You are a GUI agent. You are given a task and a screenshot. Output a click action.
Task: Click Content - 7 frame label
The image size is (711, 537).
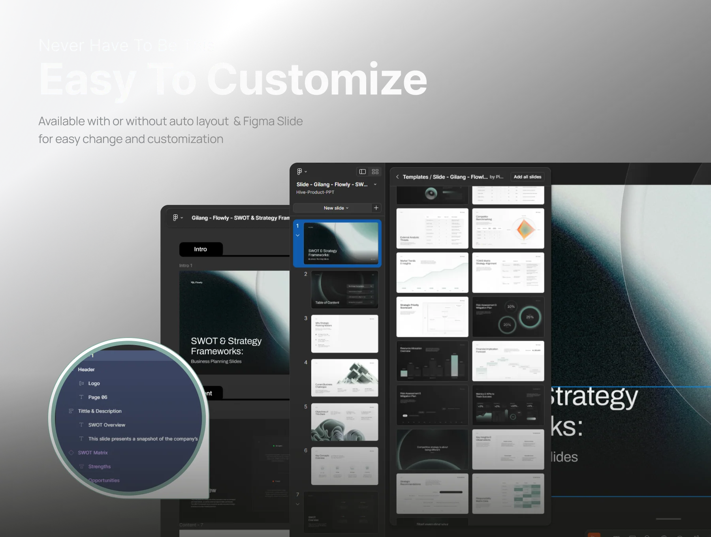[191, 525]
